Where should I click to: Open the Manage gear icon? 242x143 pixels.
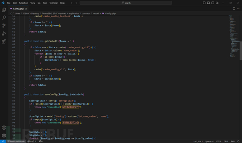point(4,135)
